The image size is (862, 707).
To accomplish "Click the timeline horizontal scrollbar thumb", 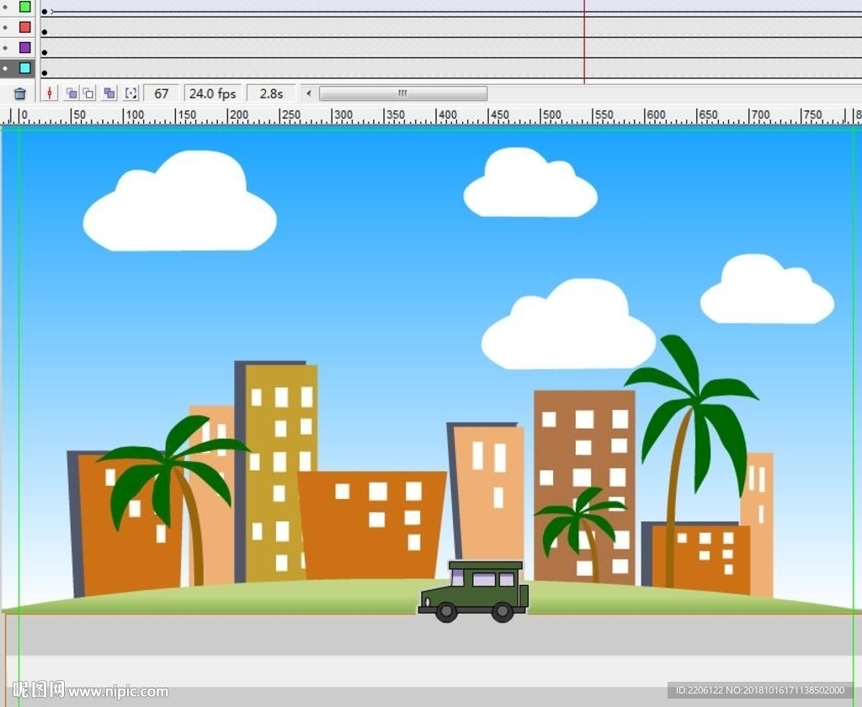I will click(402, 93).
